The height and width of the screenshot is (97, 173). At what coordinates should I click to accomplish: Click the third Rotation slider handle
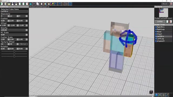14,56
